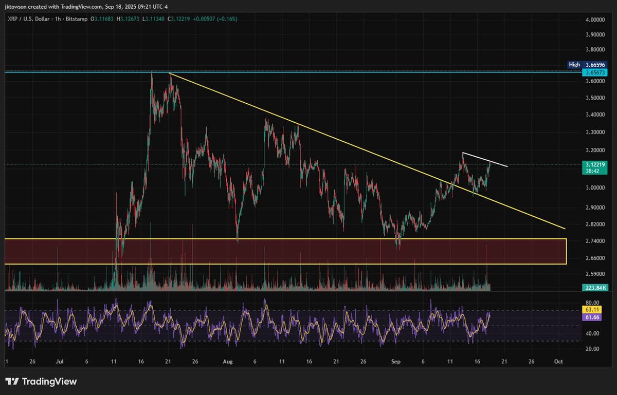This screenshot has height=395, width=617.
Task: Click the Aug label on the time axis
Action: coord(228,362)
